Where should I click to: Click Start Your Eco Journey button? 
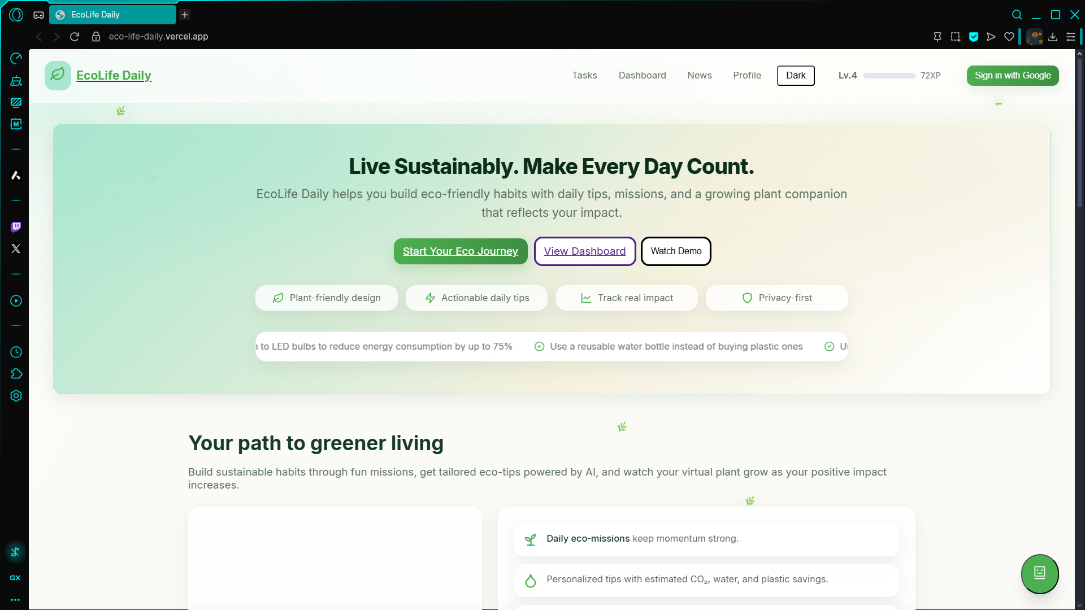[x=460, y=251]
